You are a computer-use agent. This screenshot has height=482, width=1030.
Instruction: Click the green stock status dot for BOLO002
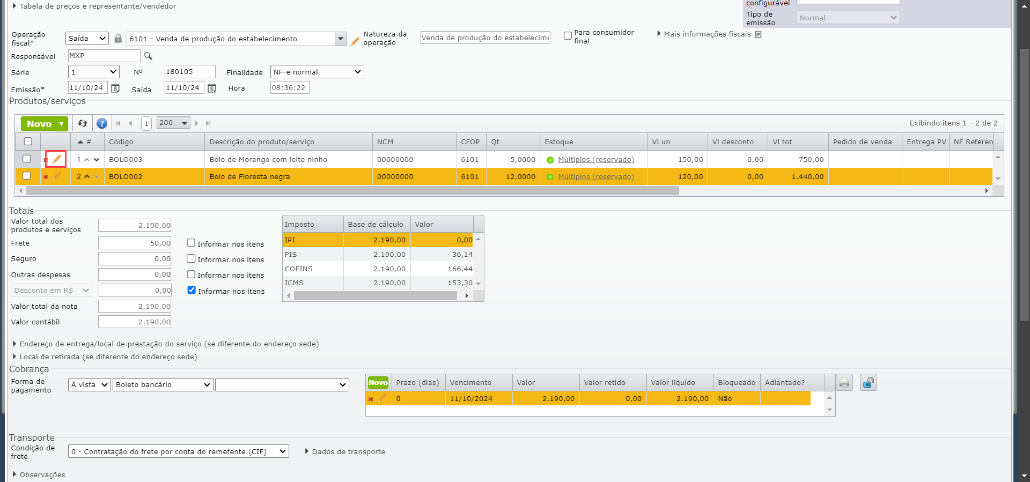[x=550, y=177]
